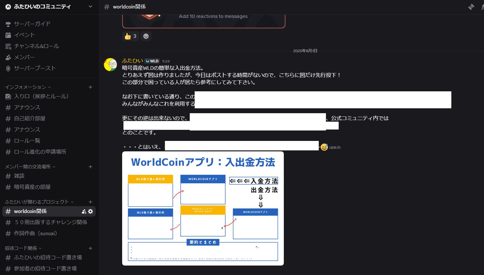This screenshot has width=484, height=275.
Task: Open the WorldCoinアプリ入出金方法 image attachment
Action: point(203,208)
